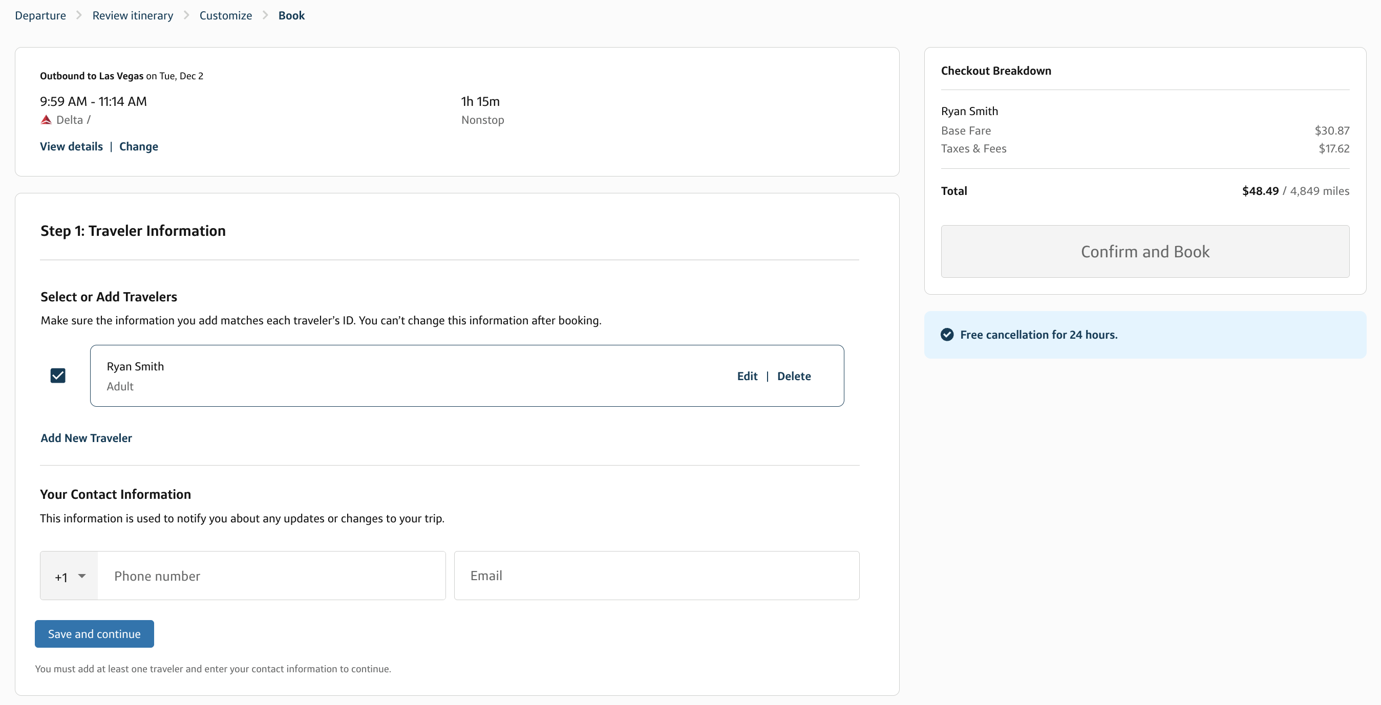Go to Customize breadcrumb step
Viewport: 1381px width, 705px height.
226,15
